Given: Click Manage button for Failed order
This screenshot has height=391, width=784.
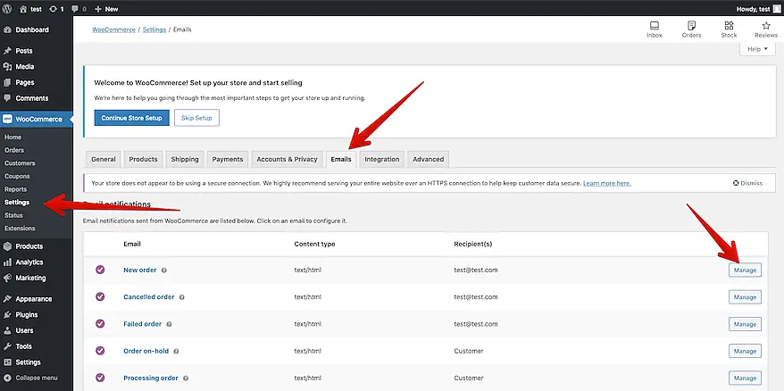Looking at the screenshot, I should (x=745, y=324).
